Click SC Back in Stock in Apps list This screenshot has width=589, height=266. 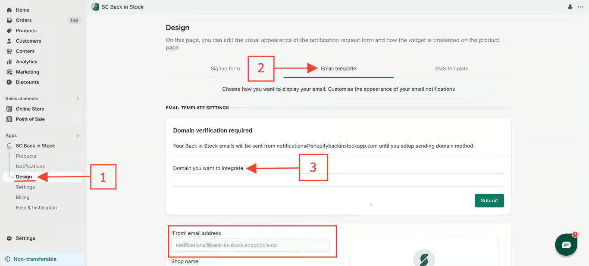(x=35, y=146)
